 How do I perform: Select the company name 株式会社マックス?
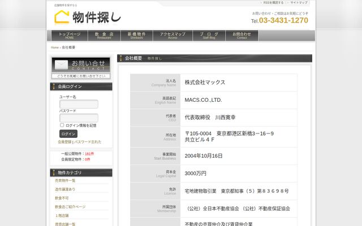pos(205,82)
